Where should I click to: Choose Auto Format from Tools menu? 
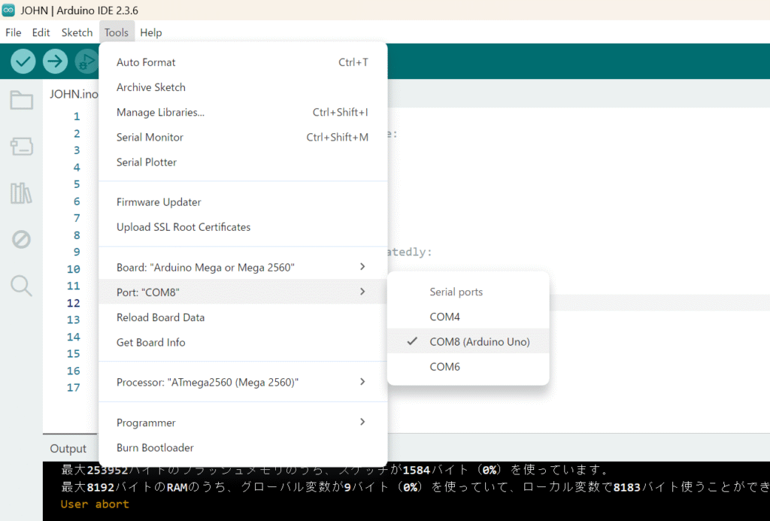click(243, 62)
